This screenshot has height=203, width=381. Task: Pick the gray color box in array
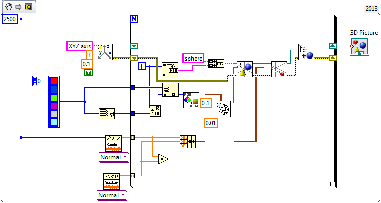coord(54,114)
